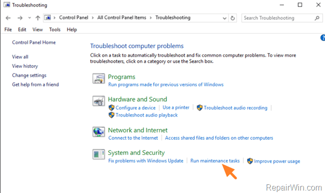
Task: Click the search magnifier icon
Action: click(x=317, y=18)
